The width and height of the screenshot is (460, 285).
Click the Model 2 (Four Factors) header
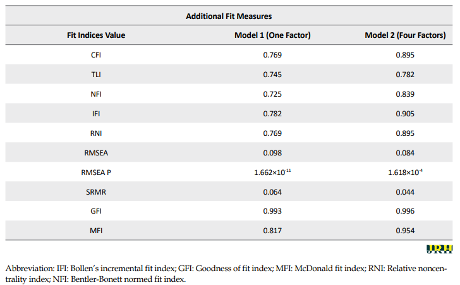[x=404, y=35]
